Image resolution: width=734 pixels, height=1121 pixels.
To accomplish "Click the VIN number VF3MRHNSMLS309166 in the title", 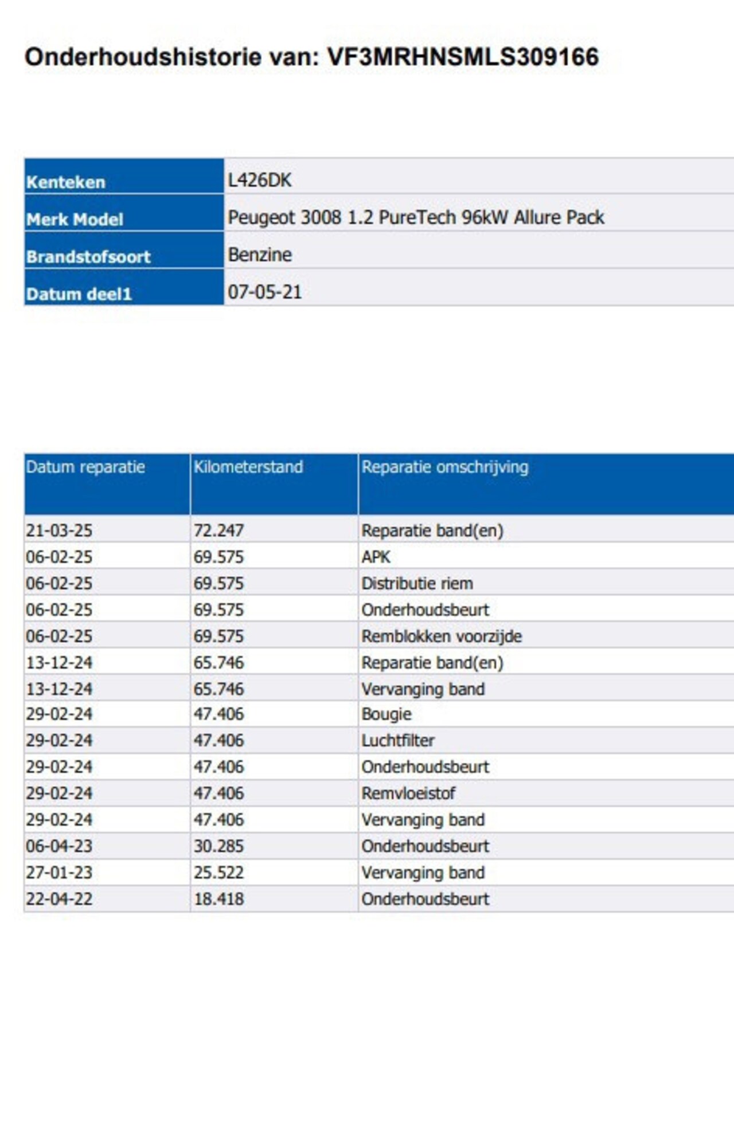I will coord(463,57).
